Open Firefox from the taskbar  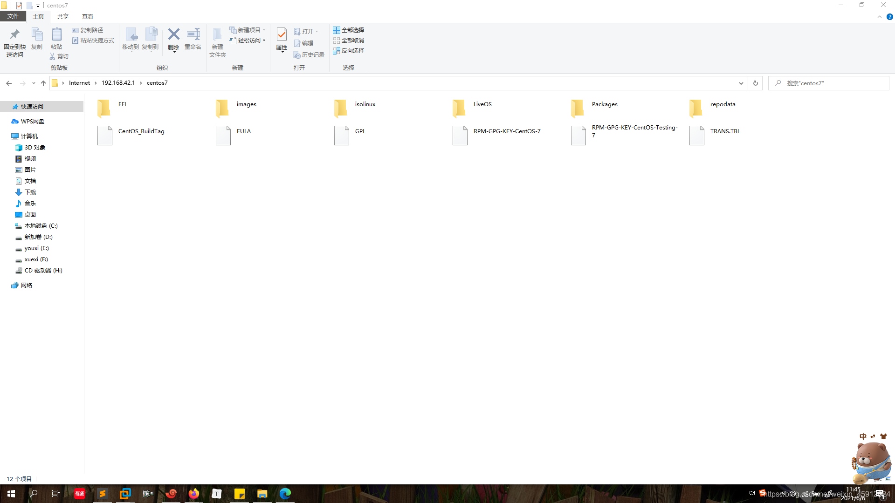point(194,494)
